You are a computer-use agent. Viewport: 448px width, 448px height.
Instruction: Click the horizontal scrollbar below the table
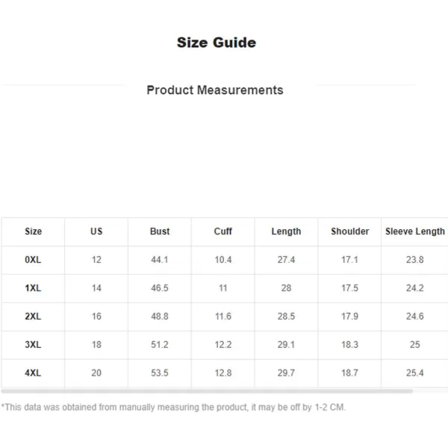207,391
